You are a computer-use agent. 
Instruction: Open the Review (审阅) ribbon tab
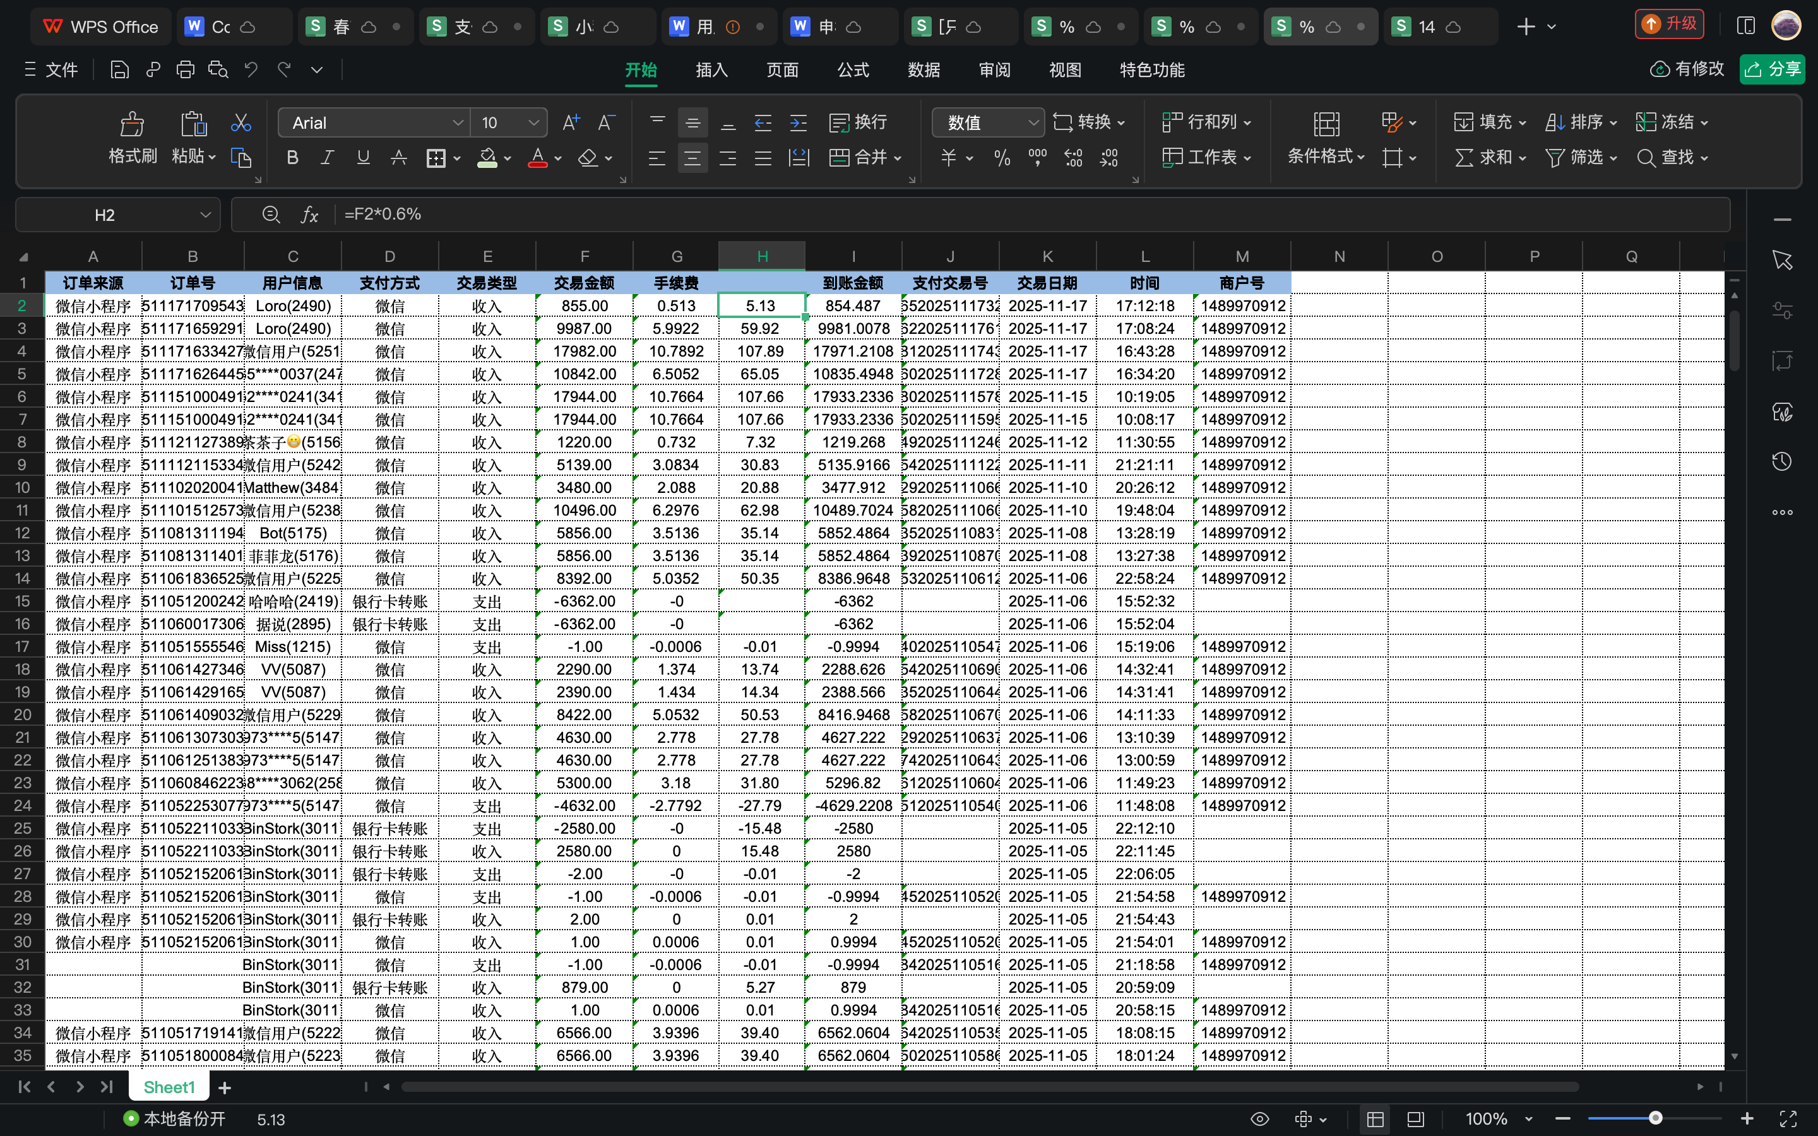point(995,70)
